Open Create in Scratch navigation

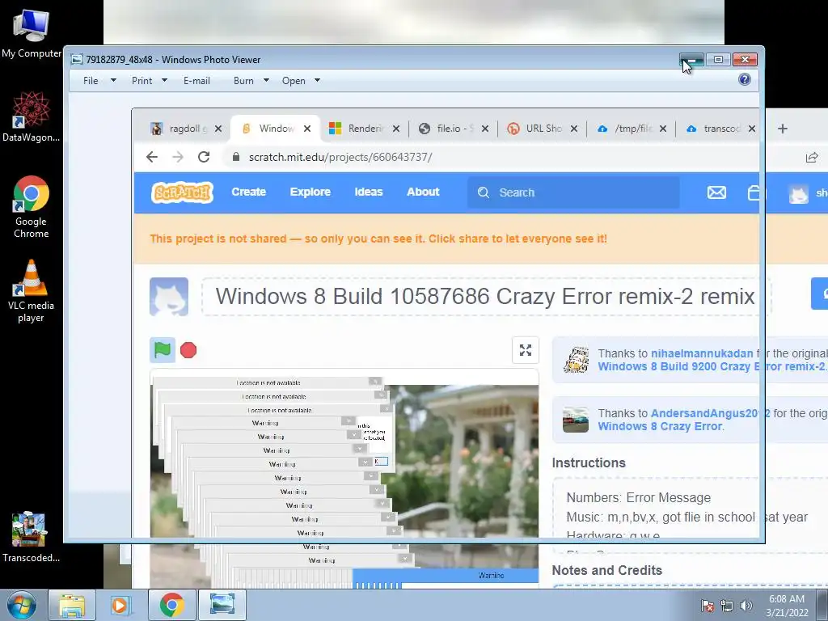tap(248, 192)
